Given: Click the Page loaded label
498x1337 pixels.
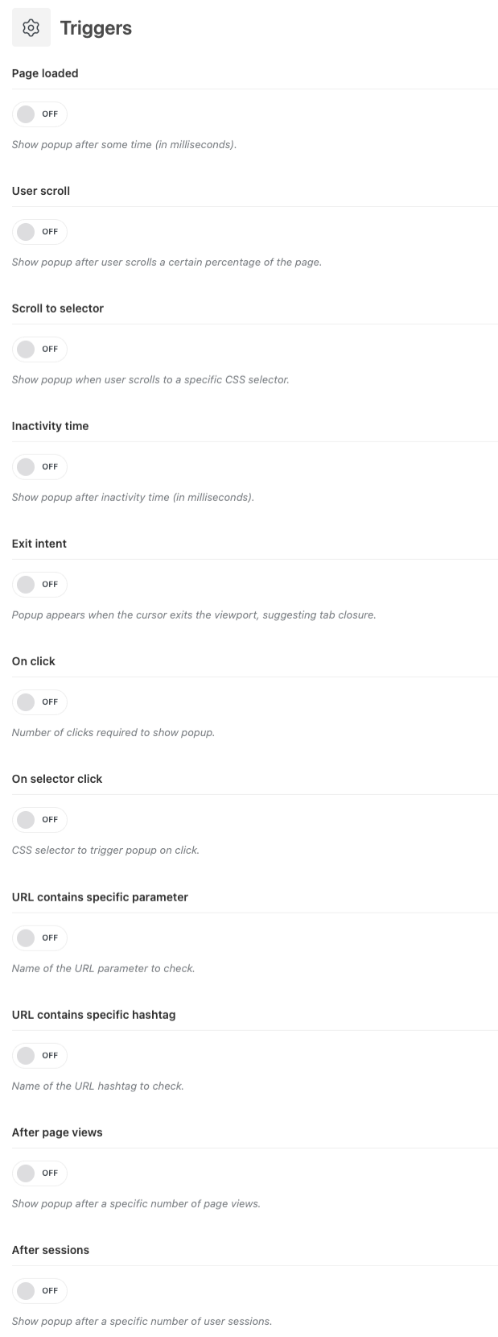Looking at the screenshot, I should (x=45, y=73).
